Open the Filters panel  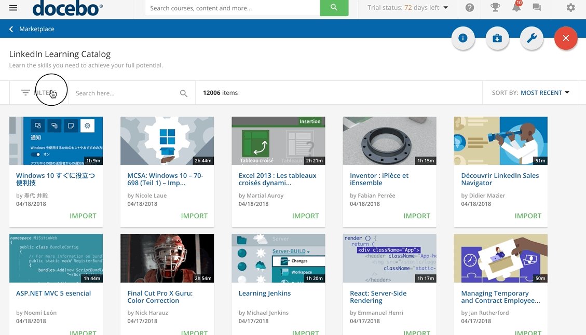[x=39, y=93]
